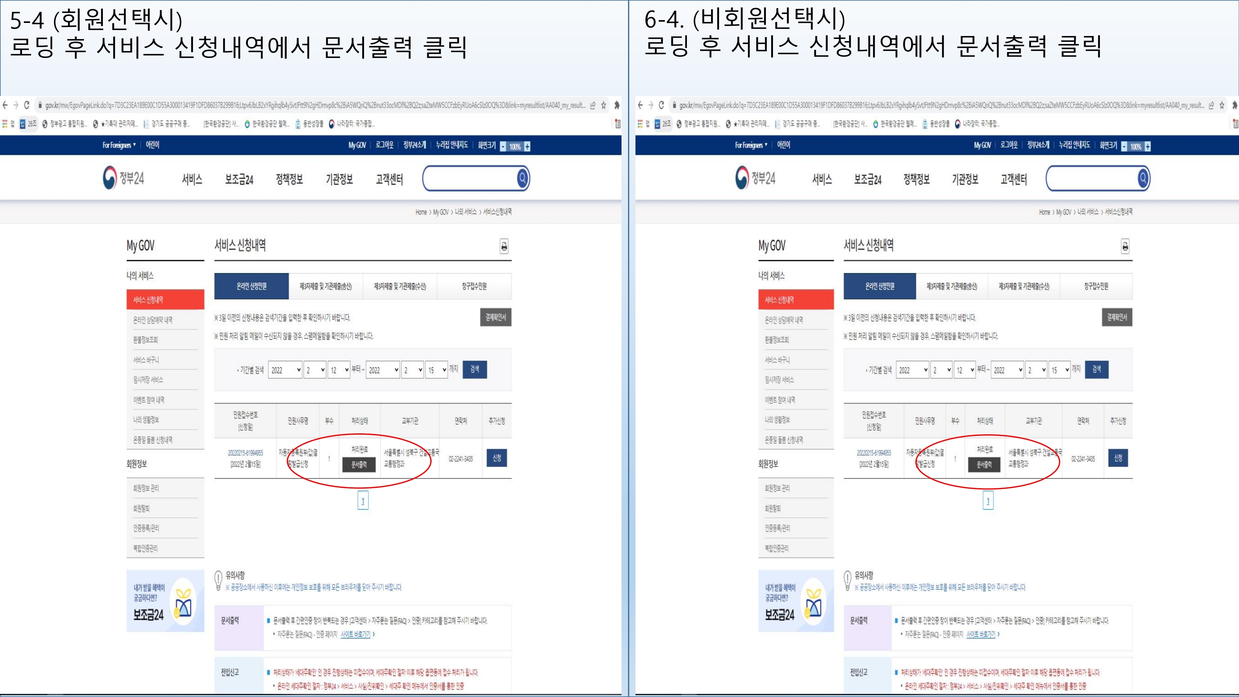Click the browser reload icon in the 5-4 screenshot
This screenshot has height=697, width=1239.
click(27, 105)
